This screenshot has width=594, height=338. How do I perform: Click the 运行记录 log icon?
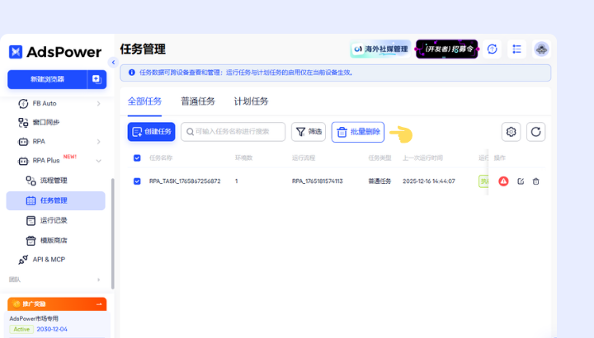(31, 220)
